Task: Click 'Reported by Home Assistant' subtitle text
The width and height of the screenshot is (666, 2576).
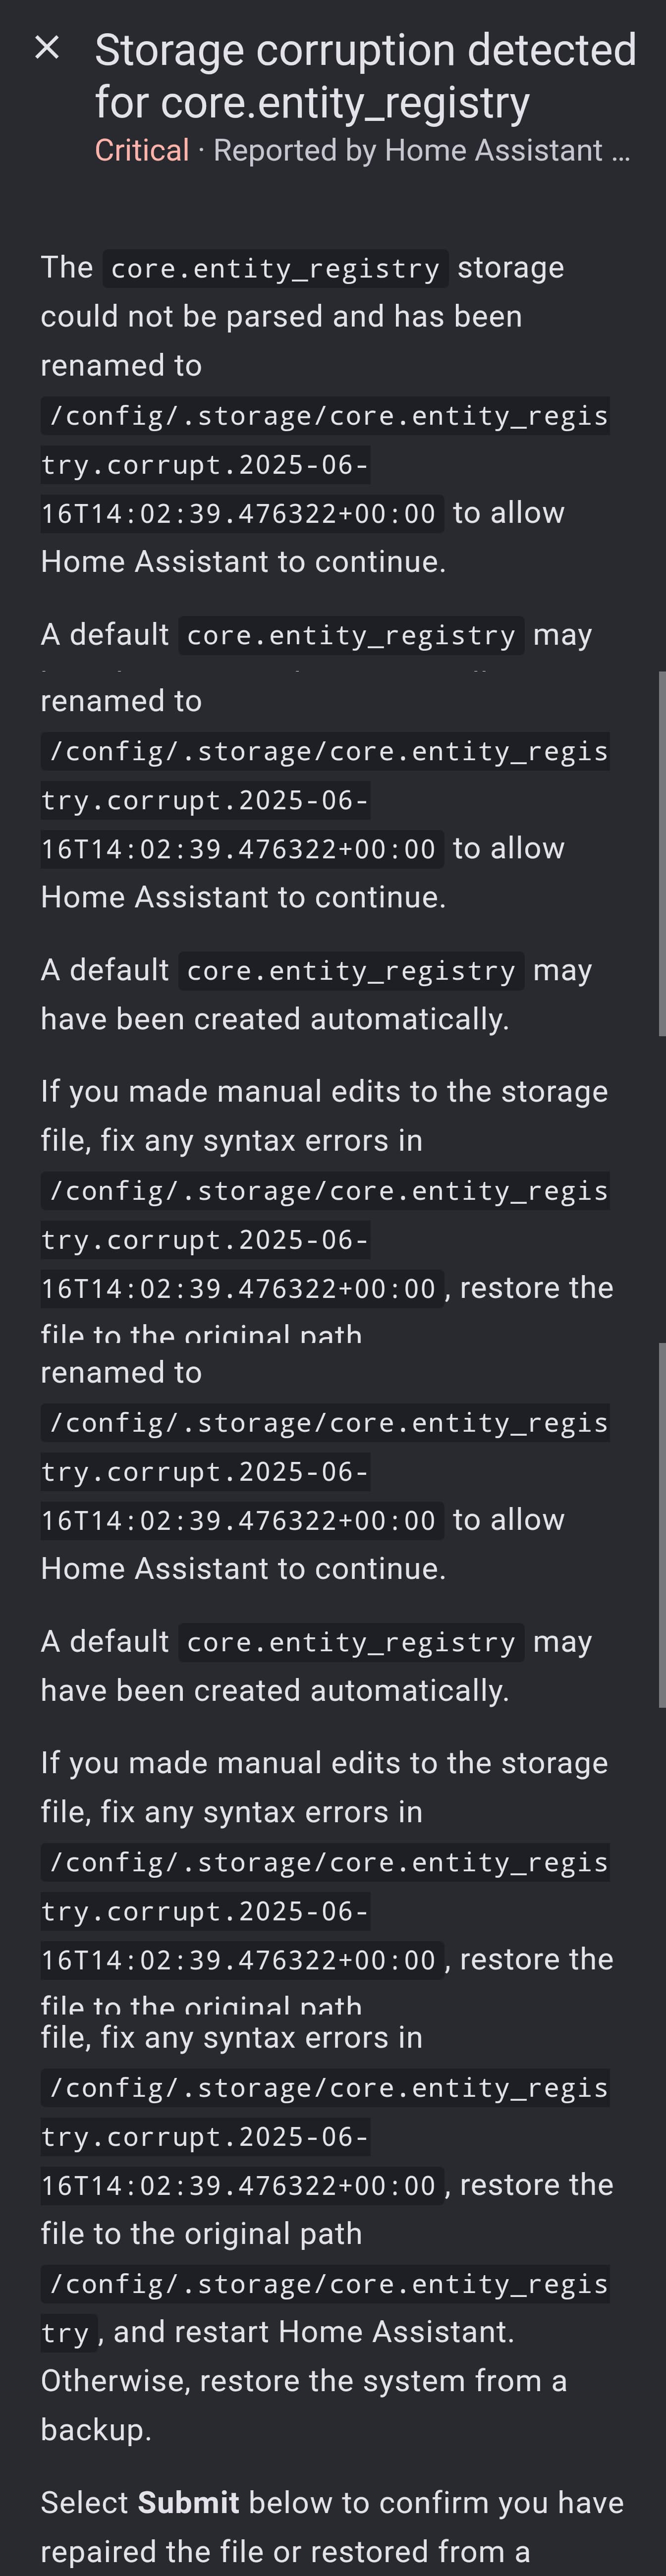Action: (408, 150)
